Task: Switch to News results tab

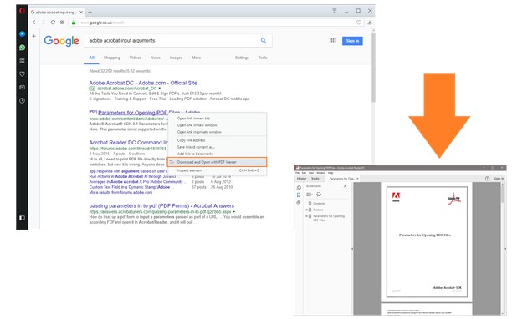Action: [x=155, y=58]
